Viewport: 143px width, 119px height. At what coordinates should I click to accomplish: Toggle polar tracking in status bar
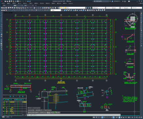(104, 117)
